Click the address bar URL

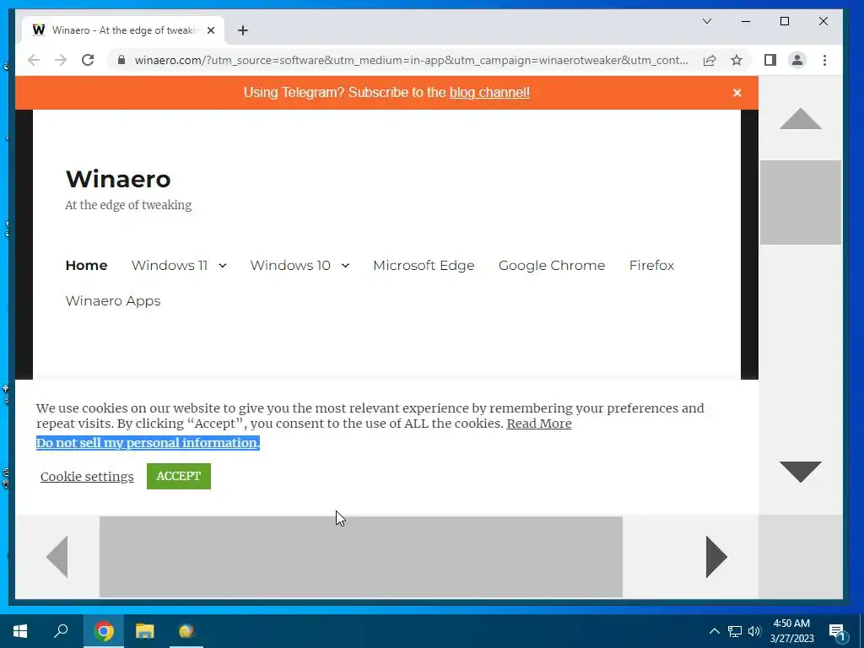[411, 60]
